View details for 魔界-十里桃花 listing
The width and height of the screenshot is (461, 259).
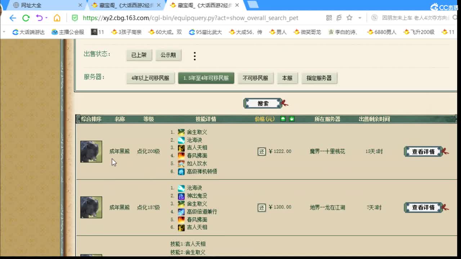(424, 152)
